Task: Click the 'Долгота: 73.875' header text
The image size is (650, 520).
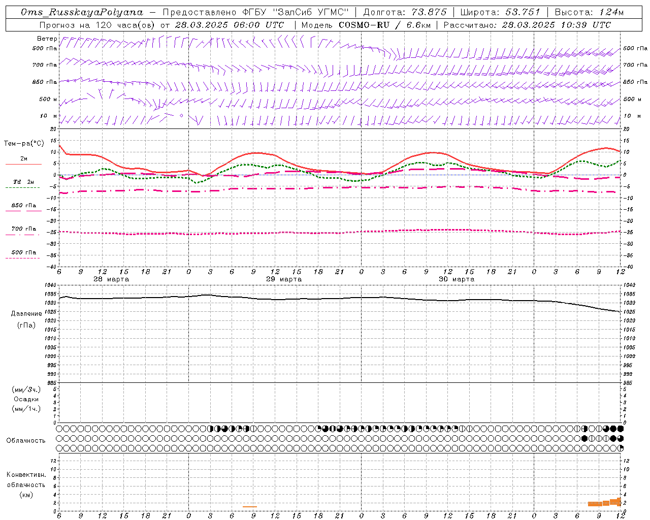Action: click(405, 12)
